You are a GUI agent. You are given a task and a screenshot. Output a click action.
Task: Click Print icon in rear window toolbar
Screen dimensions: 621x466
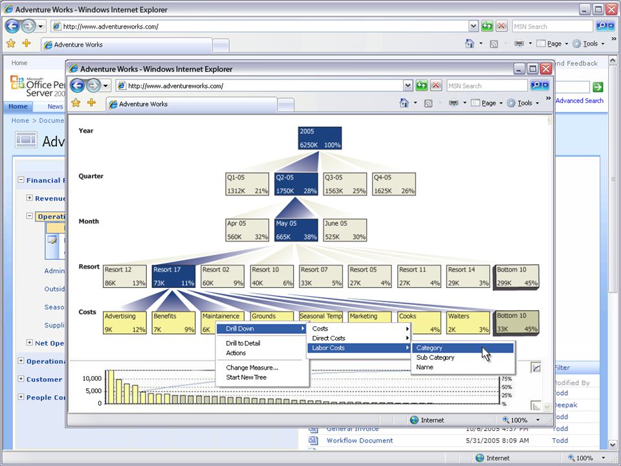519,43
